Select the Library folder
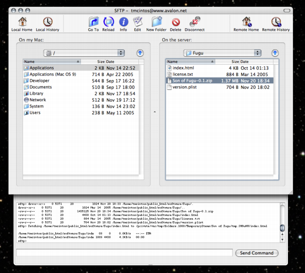The width and height of the screenshot is (305, 273). point(81,94)
